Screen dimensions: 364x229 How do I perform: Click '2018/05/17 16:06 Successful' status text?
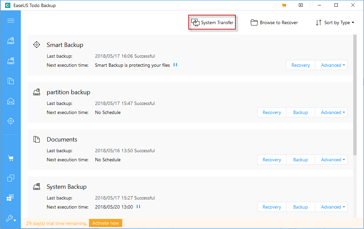coord(125,56)
